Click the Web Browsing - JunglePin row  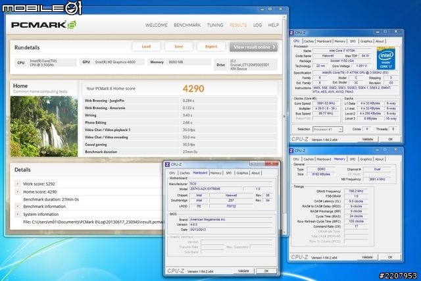point(180,101)
